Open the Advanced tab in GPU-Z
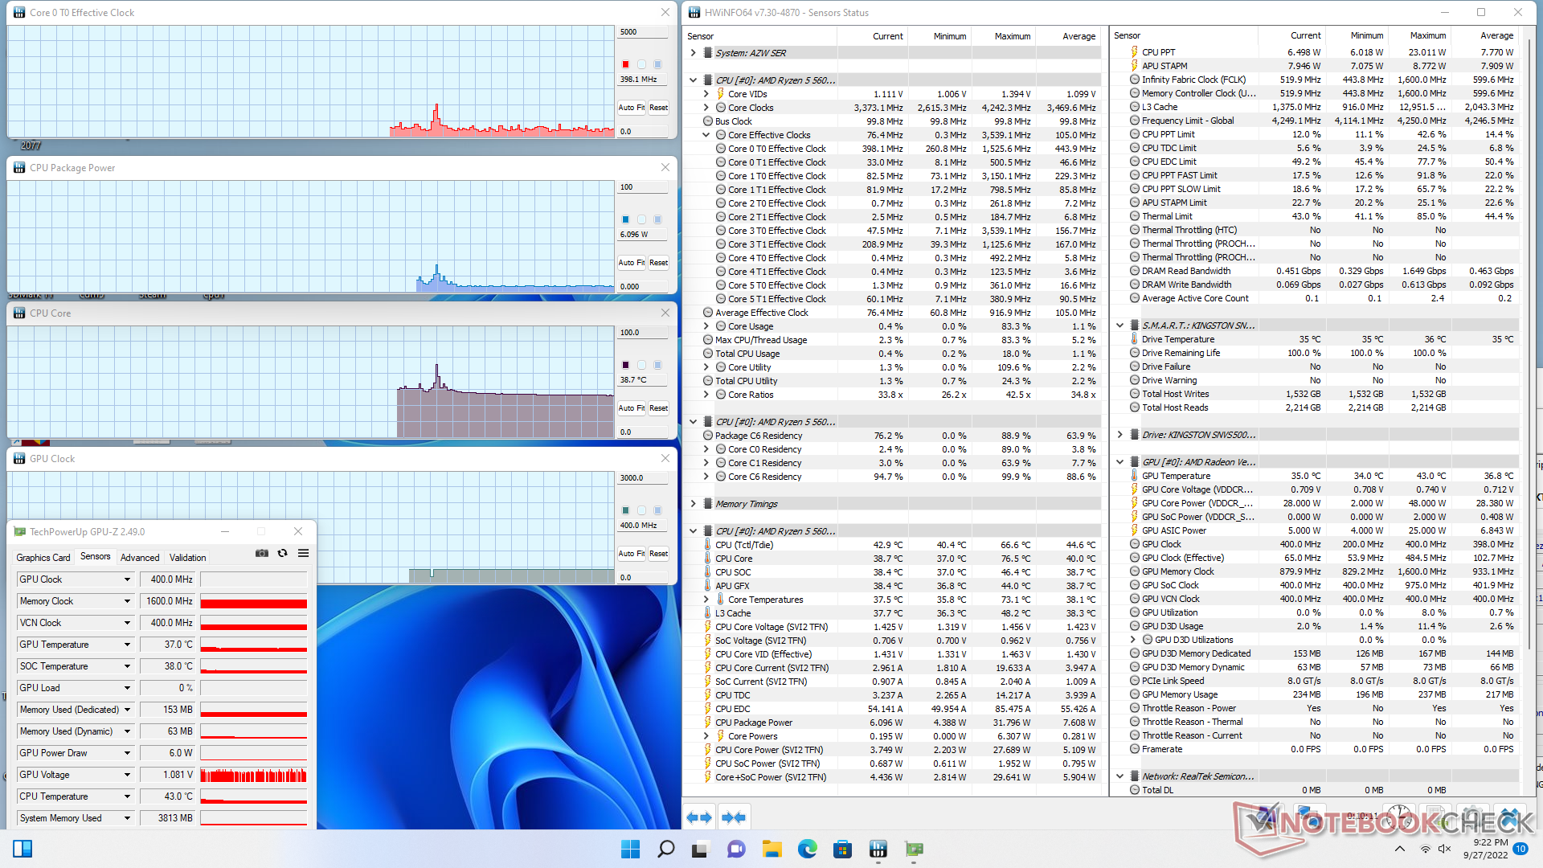 pos(140,557)
